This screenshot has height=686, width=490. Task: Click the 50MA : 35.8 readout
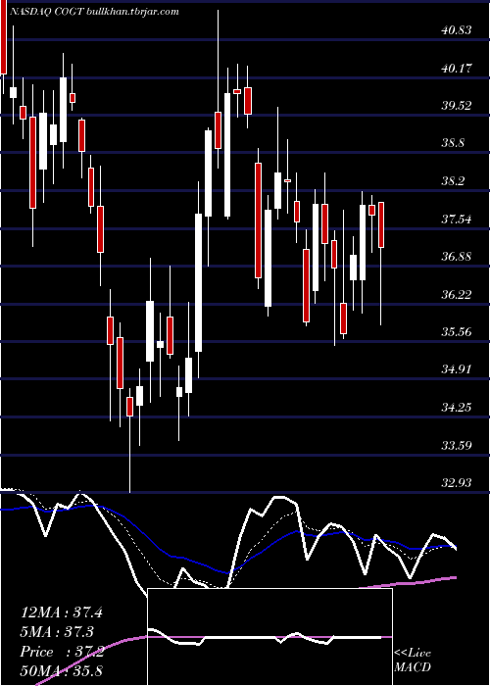pyautogui.click(x=62, y=670)
